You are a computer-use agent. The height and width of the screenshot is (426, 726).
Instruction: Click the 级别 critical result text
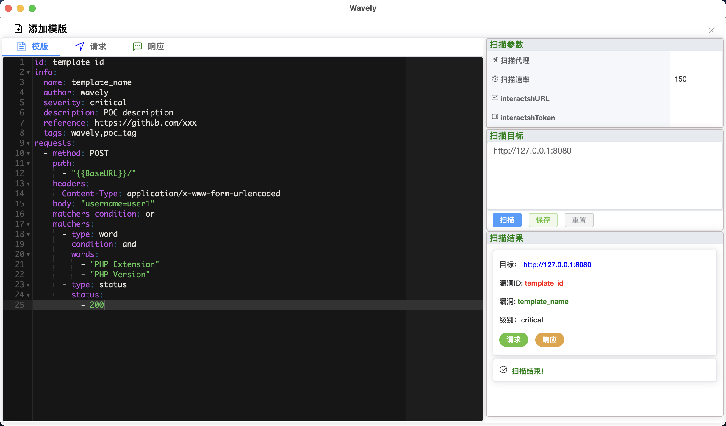(x=532, y=320)
